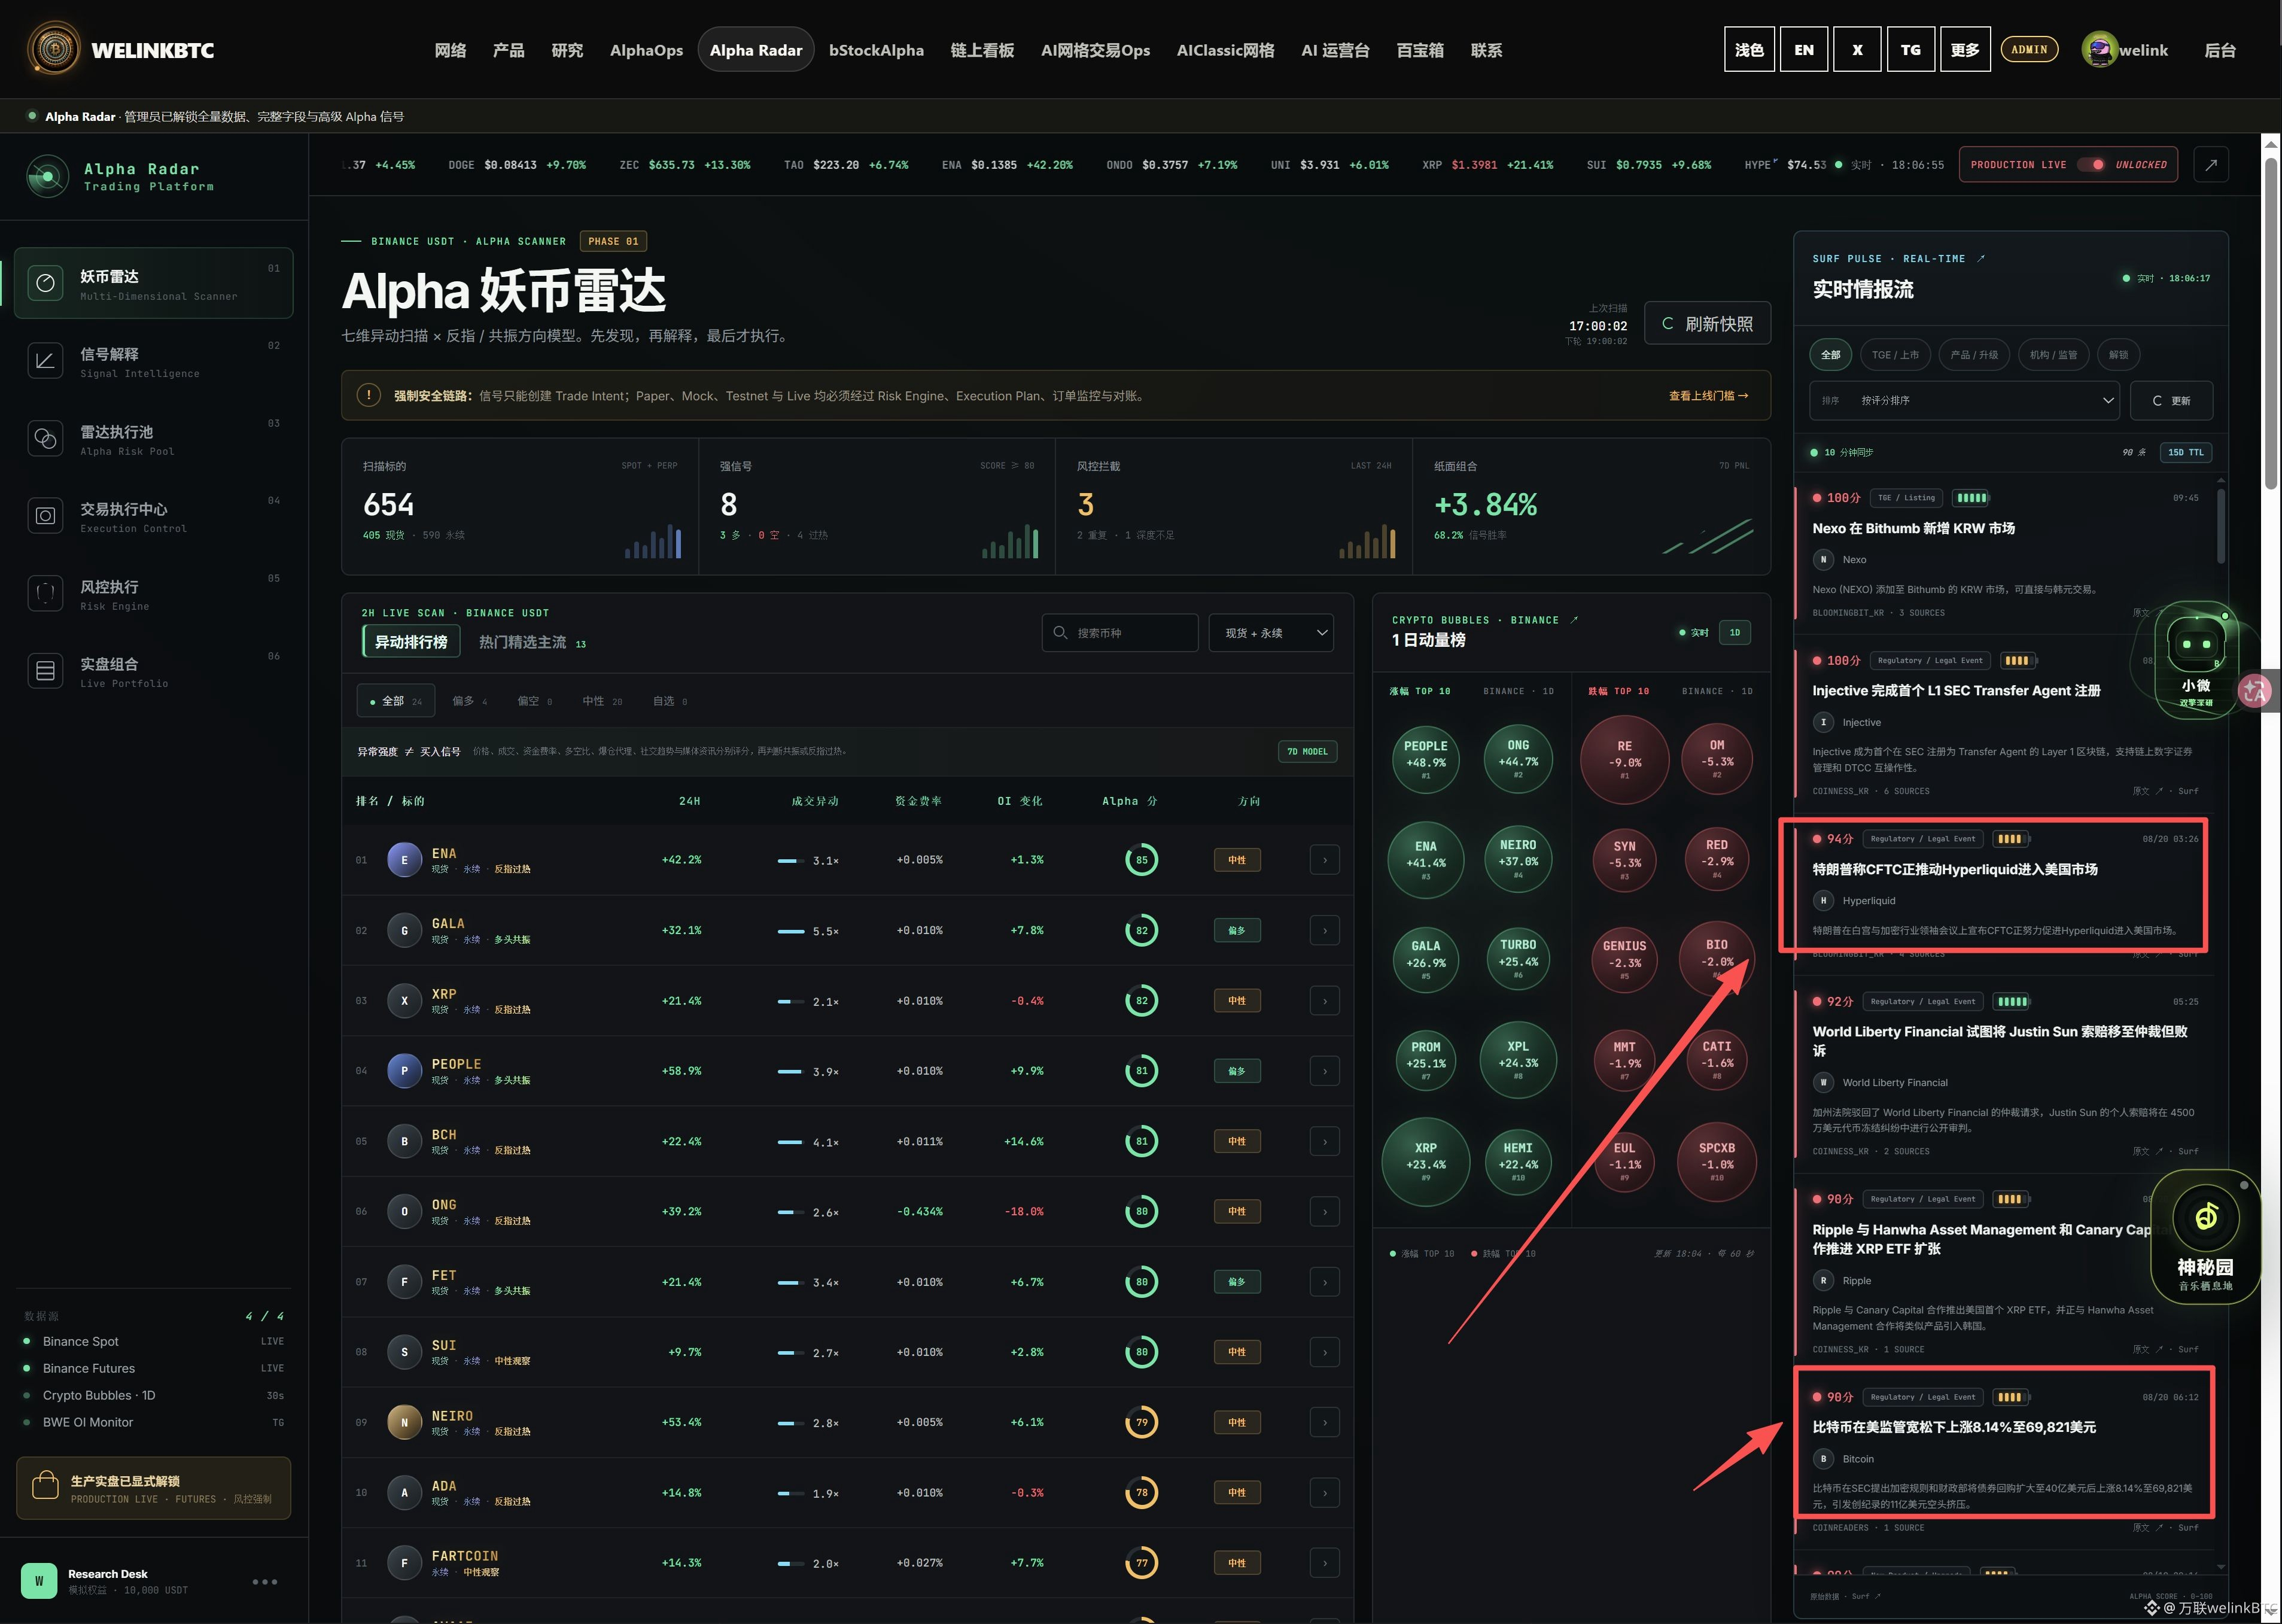Select the 信号解释 chart icon
The width and height of the screenshot is (2282, 1624).
pos(45,361)
